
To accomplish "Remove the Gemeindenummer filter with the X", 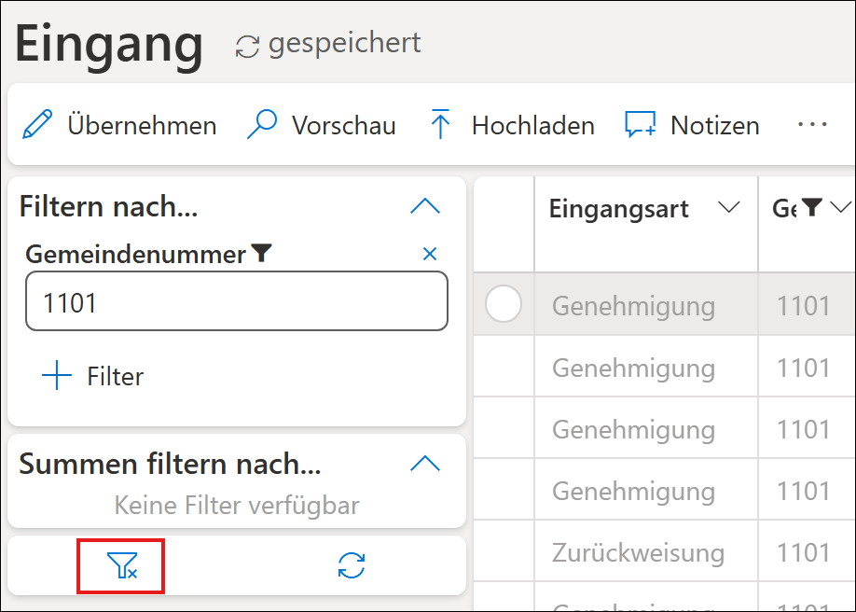I will [x=430, y=254].
